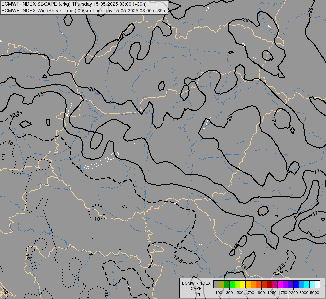Click the legend value 3000
Screen dimensions: 326x299
[304, 293]
